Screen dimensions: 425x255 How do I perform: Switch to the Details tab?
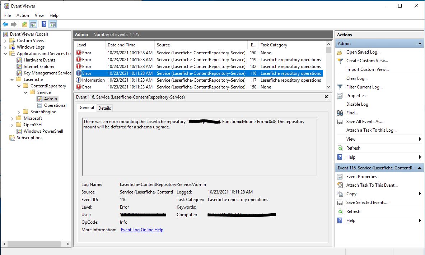tap(104, 108)
